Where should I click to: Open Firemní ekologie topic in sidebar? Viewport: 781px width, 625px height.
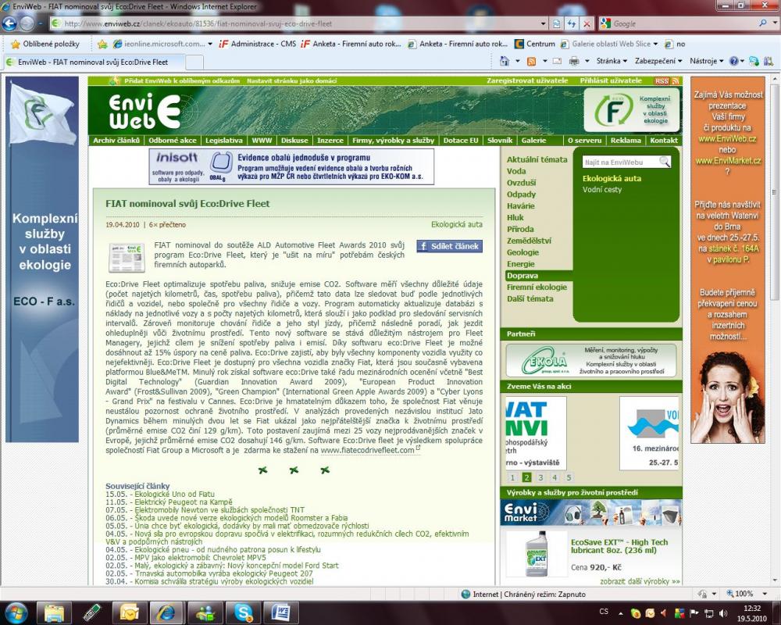[x=537, y=287]
